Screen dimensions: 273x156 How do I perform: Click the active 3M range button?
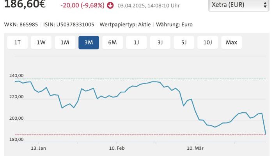pos(89,43)
